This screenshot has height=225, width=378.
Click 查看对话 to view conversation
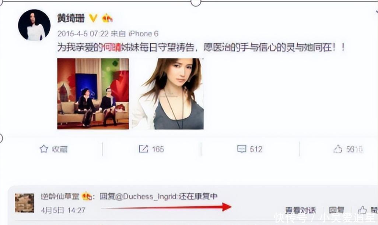coord(300,210)
